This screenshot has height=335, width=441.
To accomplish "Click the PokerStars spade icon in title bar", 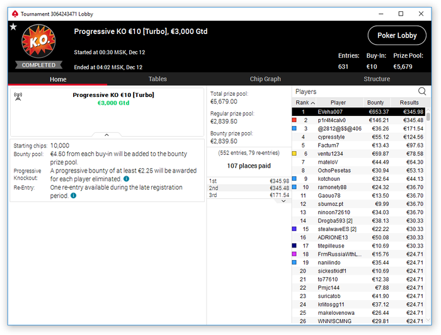I will 15,14.
